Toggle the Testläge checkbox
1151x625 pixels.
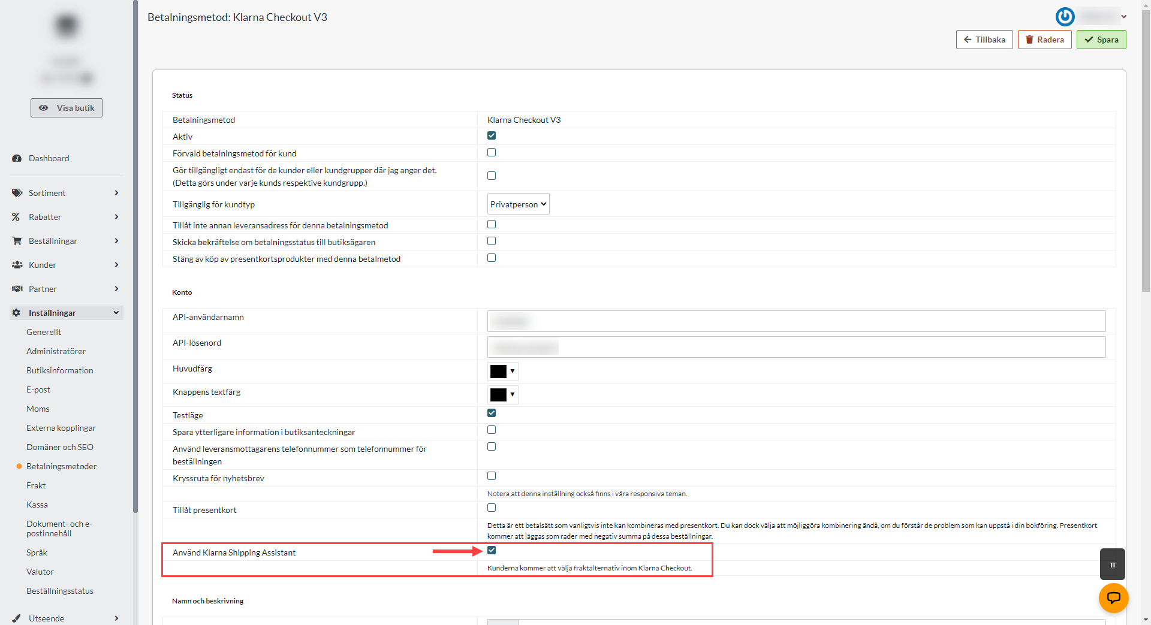pos(492,413)
